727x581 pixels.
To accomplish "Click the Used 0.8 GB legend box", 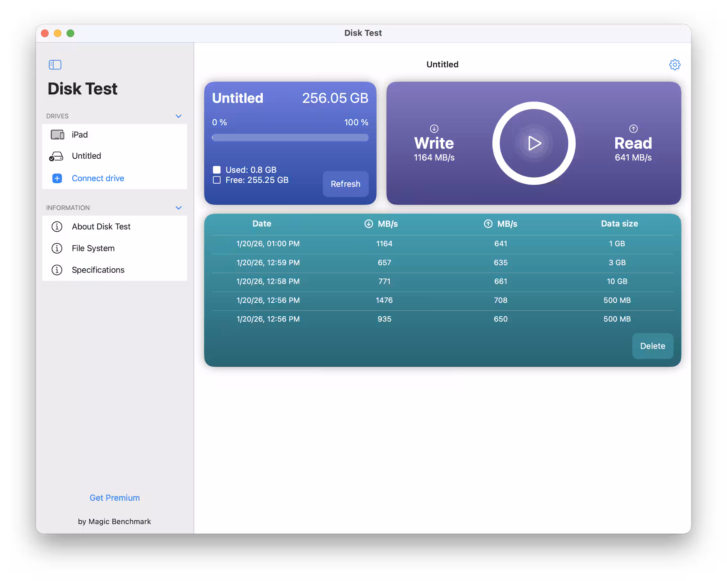I will 217,170.
